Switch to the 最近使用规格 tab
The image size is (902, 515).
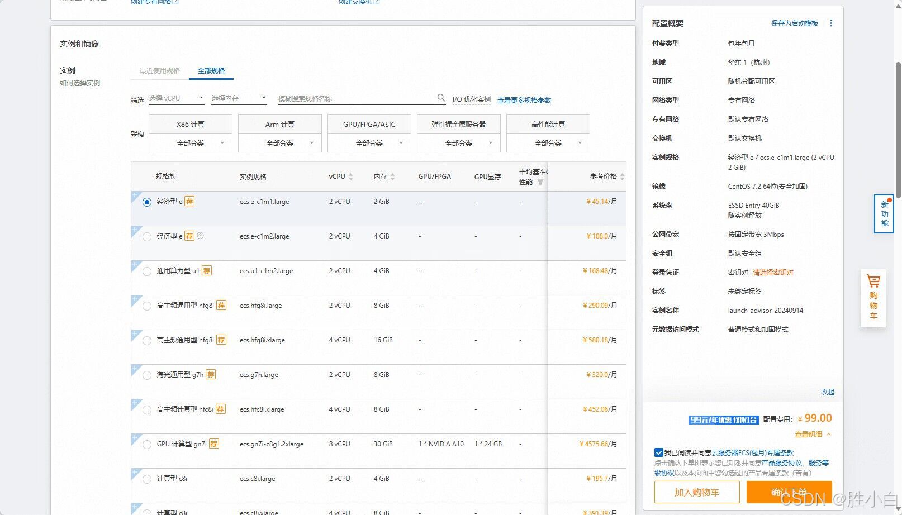(160, 71)
